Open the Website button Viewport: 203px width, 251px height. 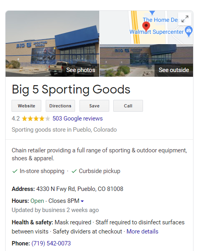(x=26, y=106)
